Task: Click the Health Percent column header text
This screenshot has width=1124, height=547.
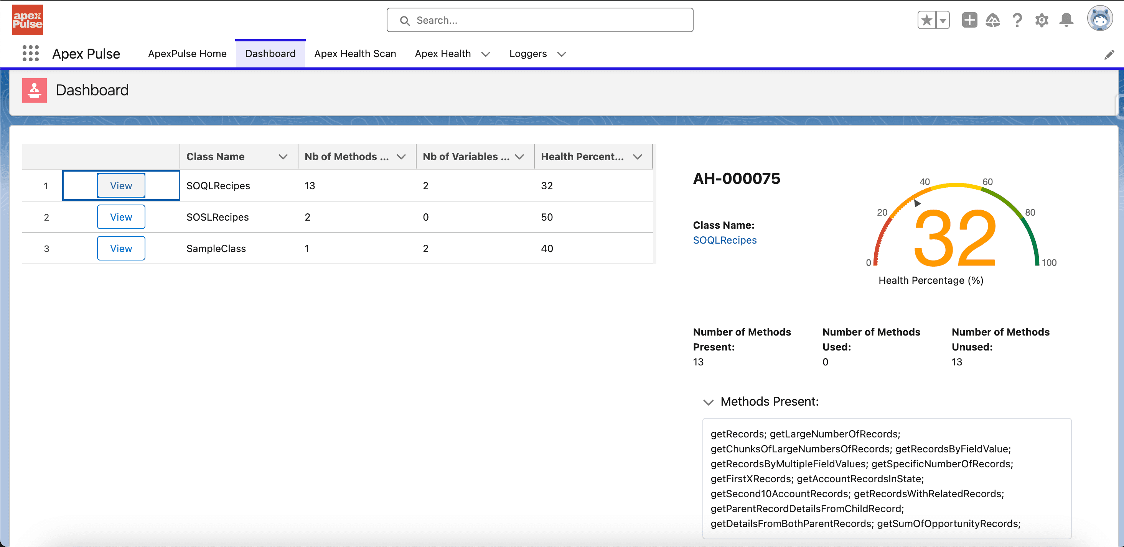Action: [582, 157]
